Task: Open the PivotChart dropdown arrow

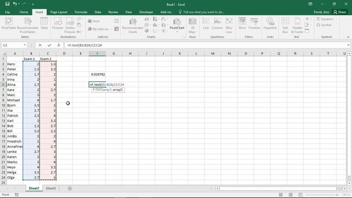Action: coord(177,32)
